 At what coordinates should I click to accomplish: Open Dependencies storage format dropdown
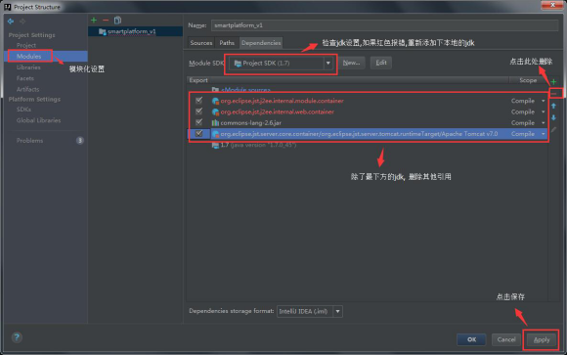pyautogui.click(x=337, y=311)
